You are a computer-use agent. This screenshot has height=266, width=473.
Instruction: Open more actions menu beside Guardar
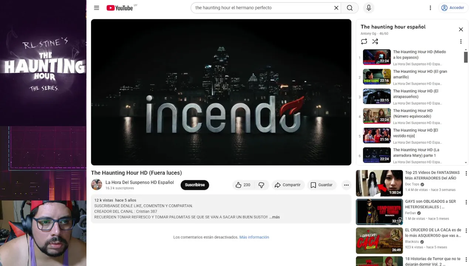[346, 185]
